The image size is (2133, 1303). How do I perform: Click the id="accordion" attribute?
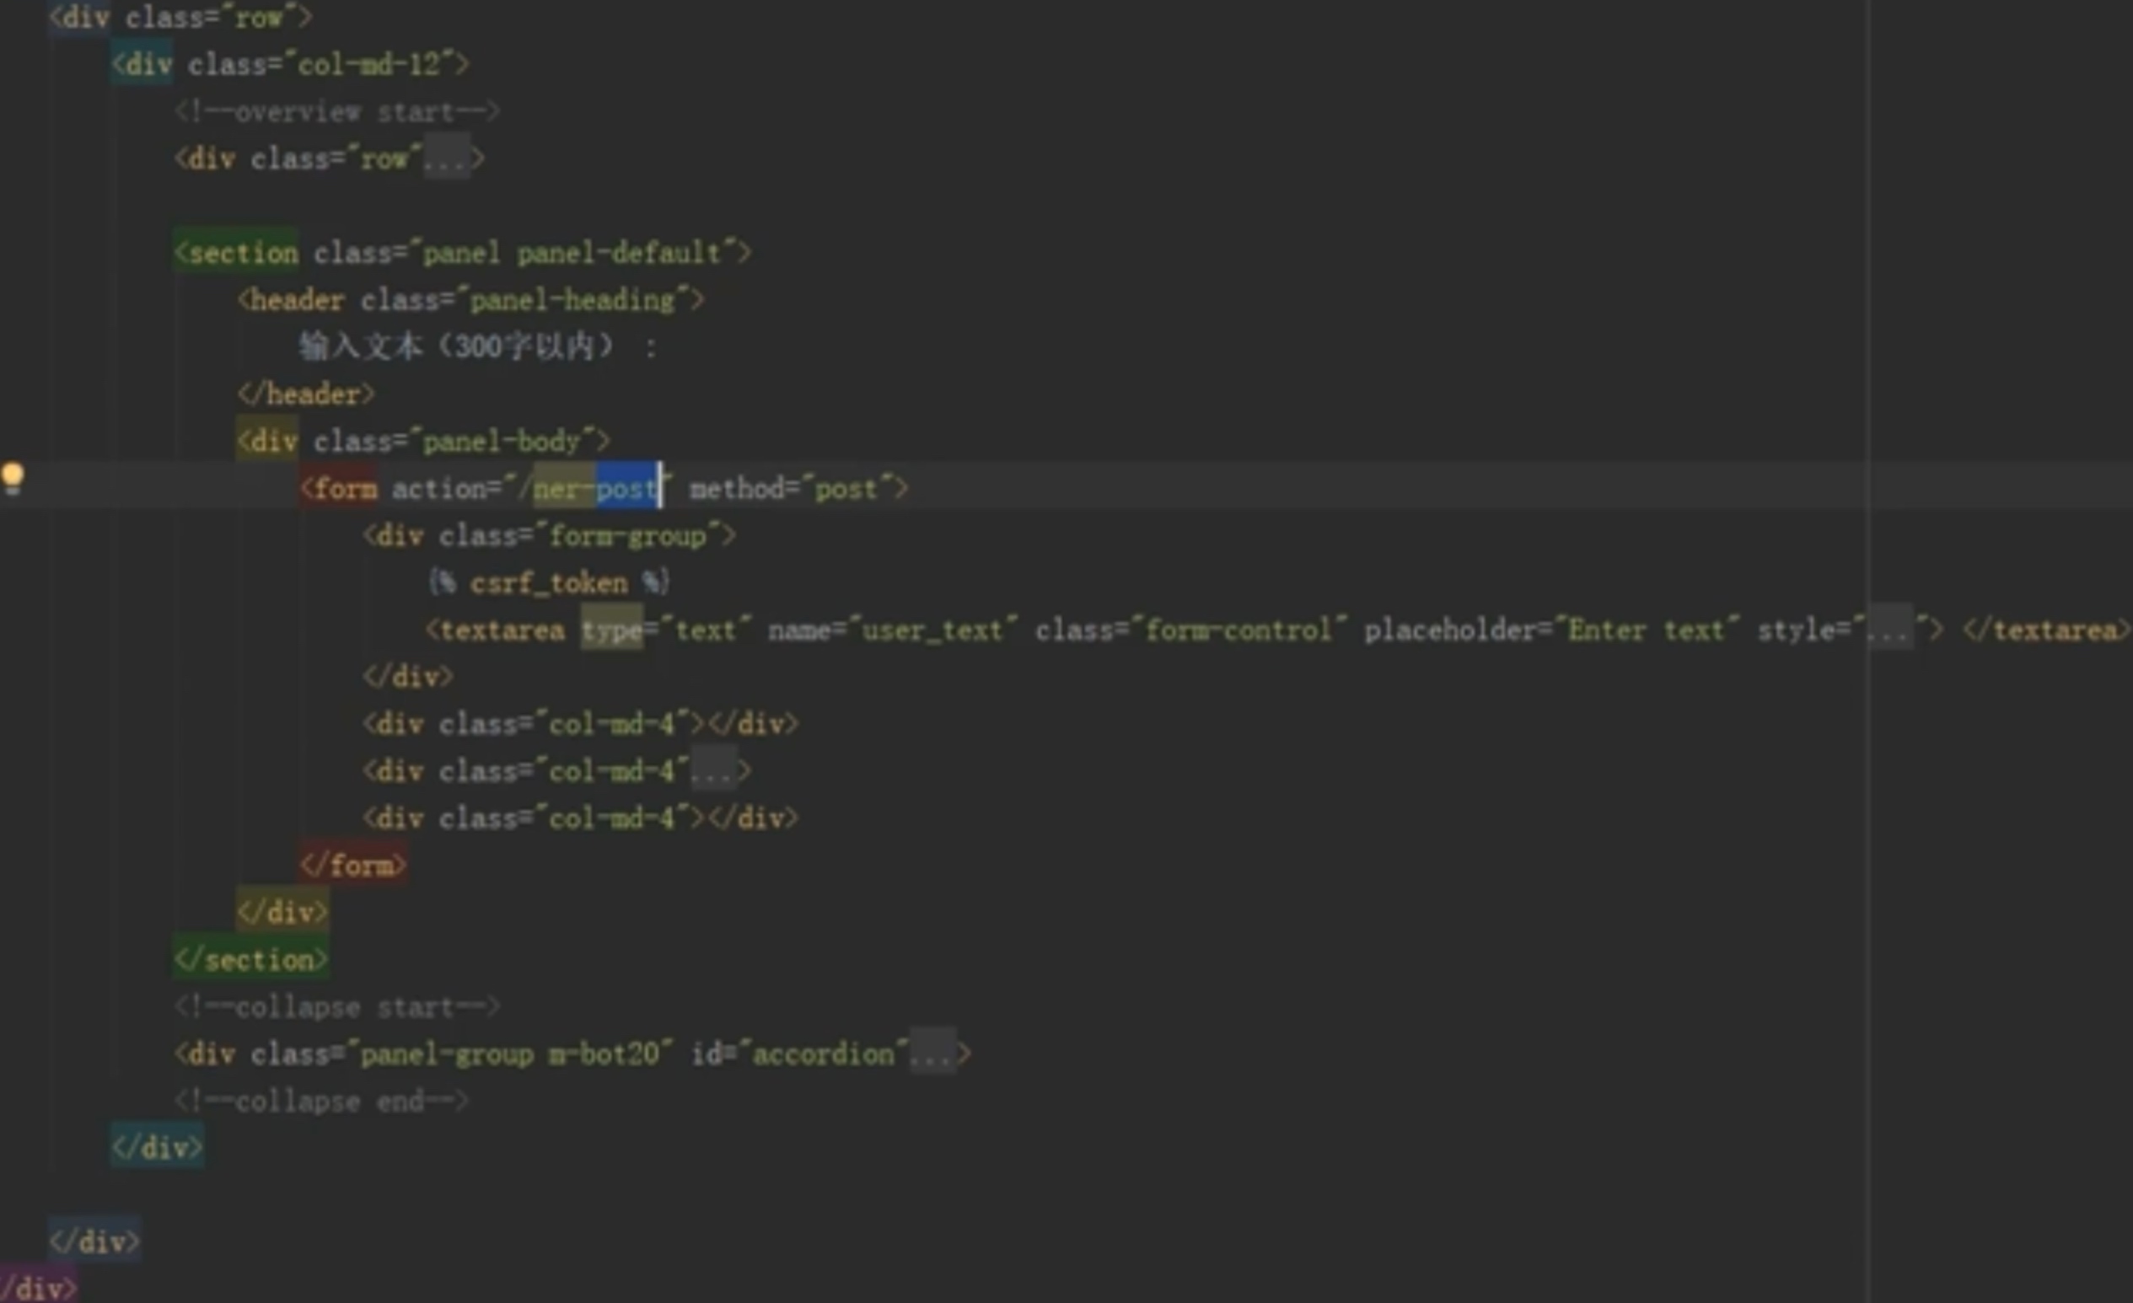pyautogui.click(x=799, y=1054)
